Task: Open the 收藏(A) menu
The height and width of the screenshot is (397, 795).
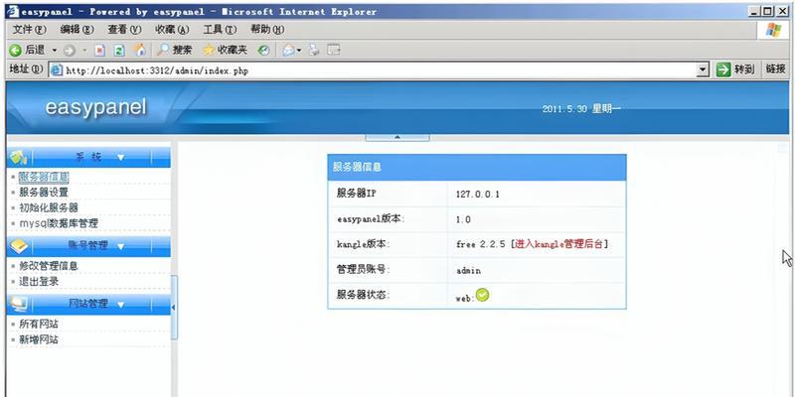Action: tap(172, 30)
